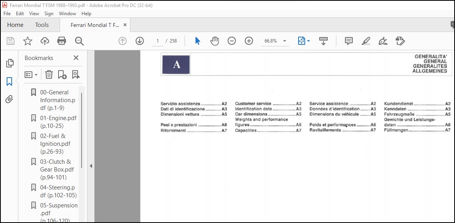
Task: Zoom in with the plus icon
Action: [x=249, y=41]
